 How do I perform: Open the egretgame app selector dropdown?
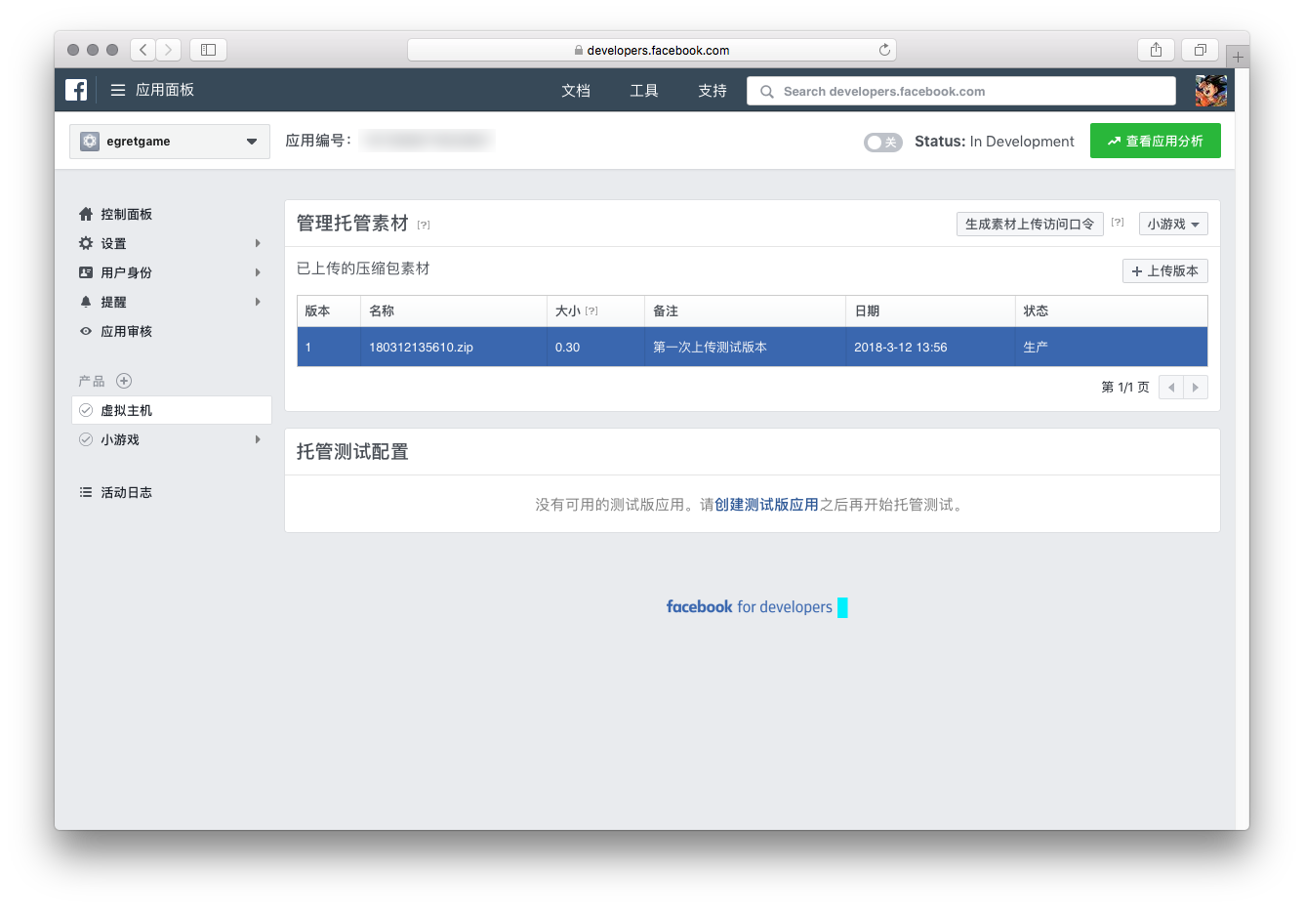[x=170, y=142]
